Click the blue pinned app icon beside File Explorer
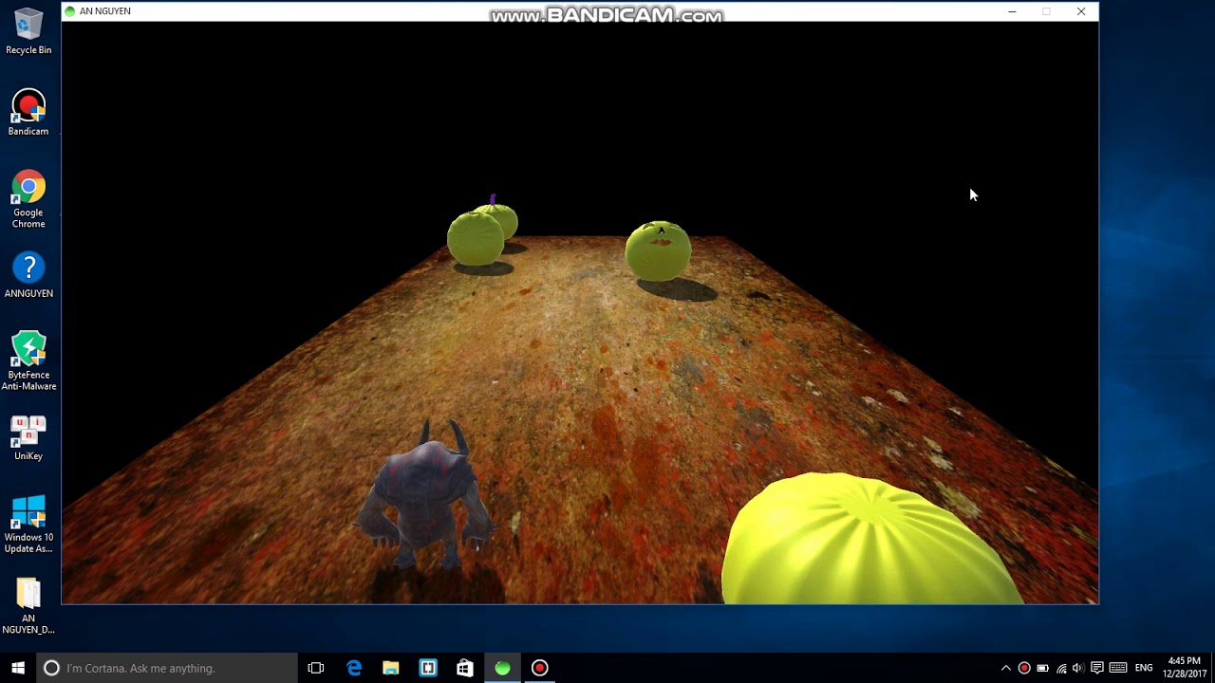1215x683 pixels. click(428, 668)
